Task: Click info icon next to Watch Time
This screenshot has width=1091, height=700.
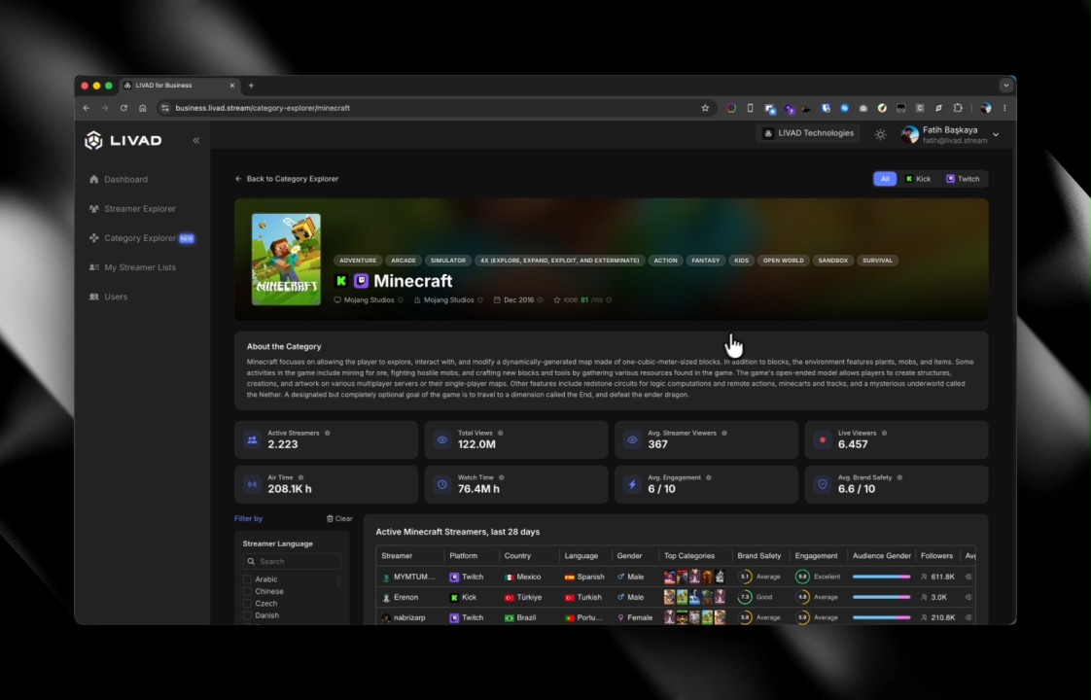Action: click(x=501, y=477)
